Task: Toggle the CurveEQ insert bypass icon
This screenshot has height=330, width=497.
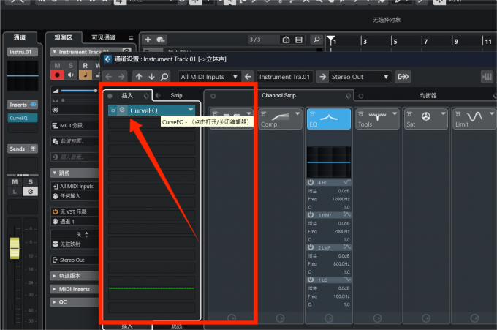Action: pos(113,110)
